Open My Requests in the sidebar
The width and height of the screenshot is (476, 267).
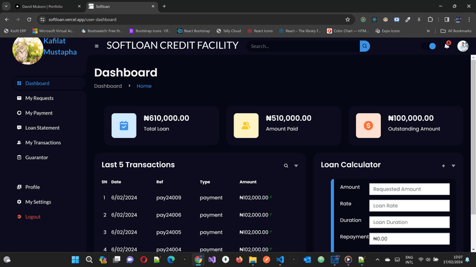[x=39, y=98]
